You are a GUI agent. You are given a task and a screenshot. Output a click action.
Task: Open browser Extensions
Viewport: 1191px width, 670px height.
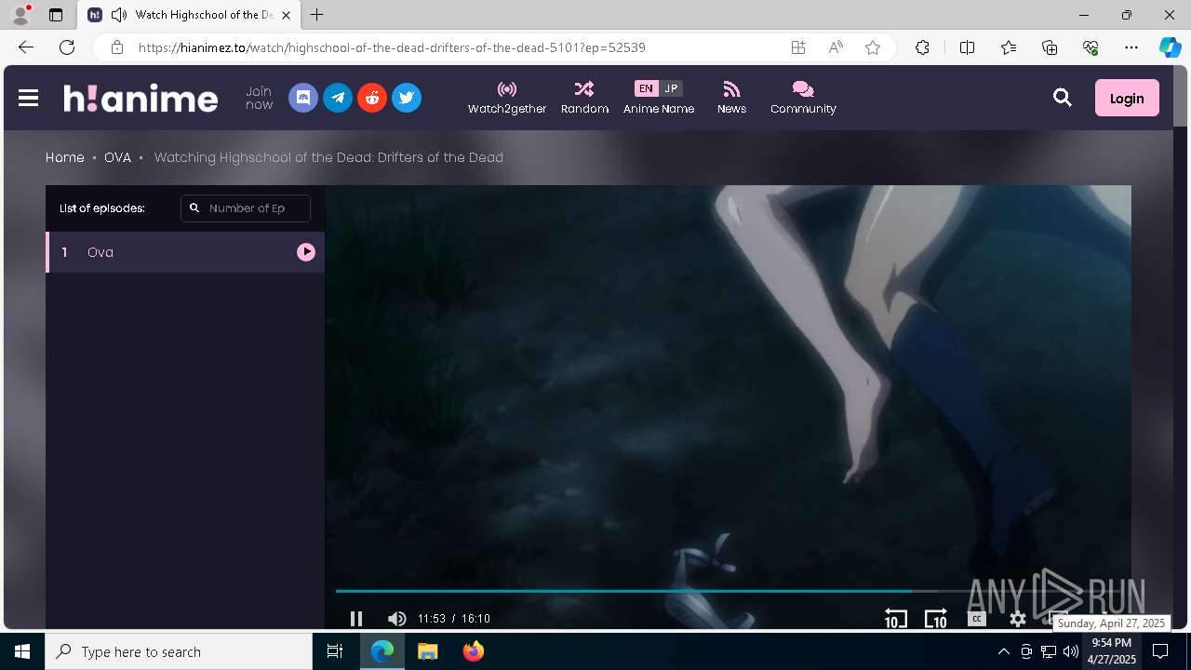coord(922,47)
